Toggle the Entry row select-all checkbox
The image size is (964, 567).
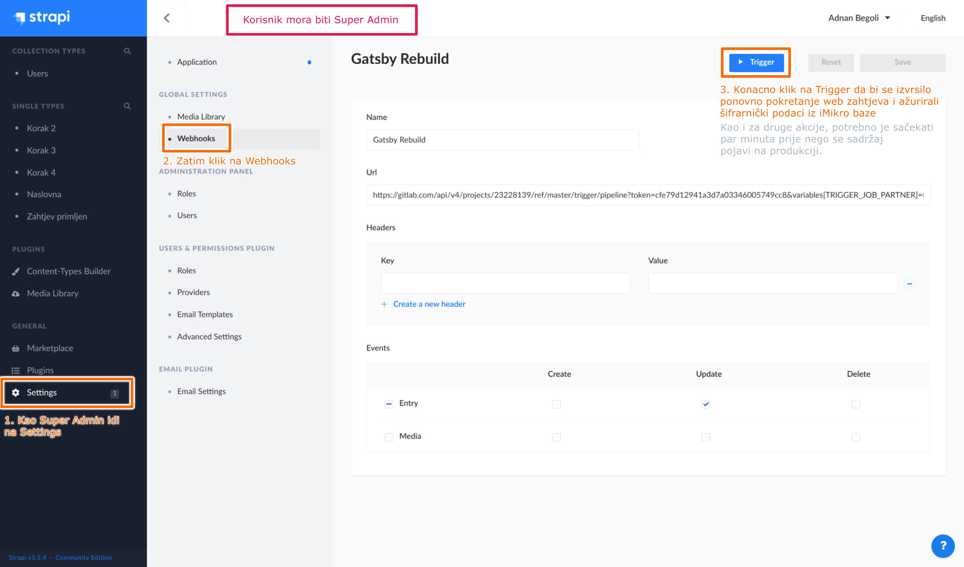click(389, 404)
